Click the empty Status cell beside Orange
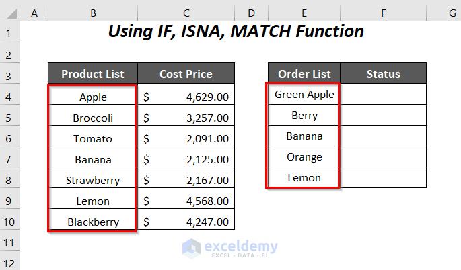 tap(383, 157)
